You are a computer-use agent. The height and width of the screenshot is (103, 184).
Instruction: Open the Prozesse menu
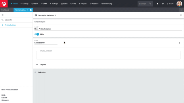pyautogui.click(x=94, y=4)
